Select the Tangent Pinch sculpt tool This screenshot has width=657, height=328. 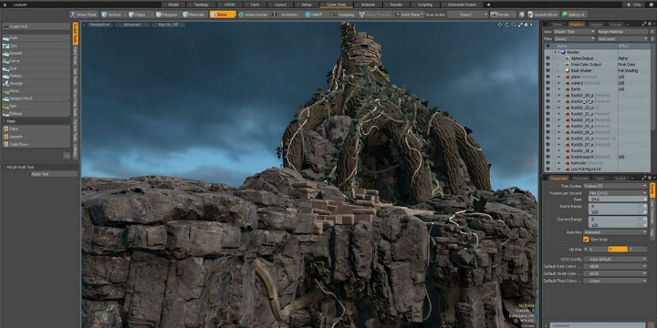pos(36,97)
